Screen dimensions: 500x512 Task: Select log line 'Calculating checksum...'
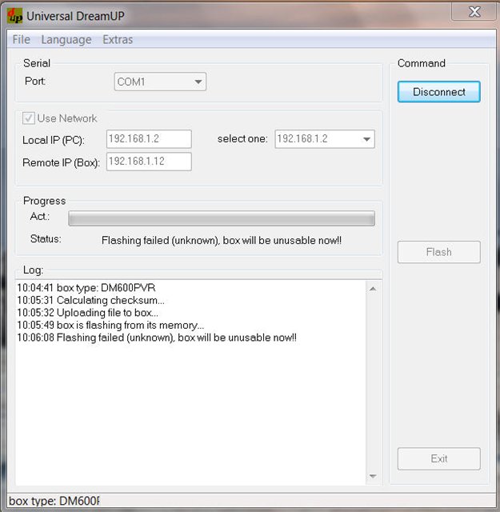90,300
